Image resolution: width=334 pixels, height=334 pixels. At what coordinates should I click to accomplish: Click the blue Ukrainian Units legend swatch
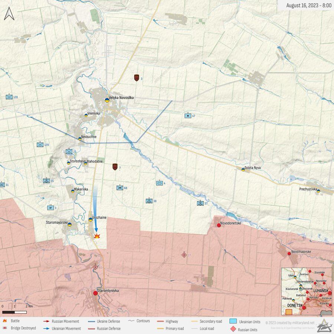coord(233,321)
